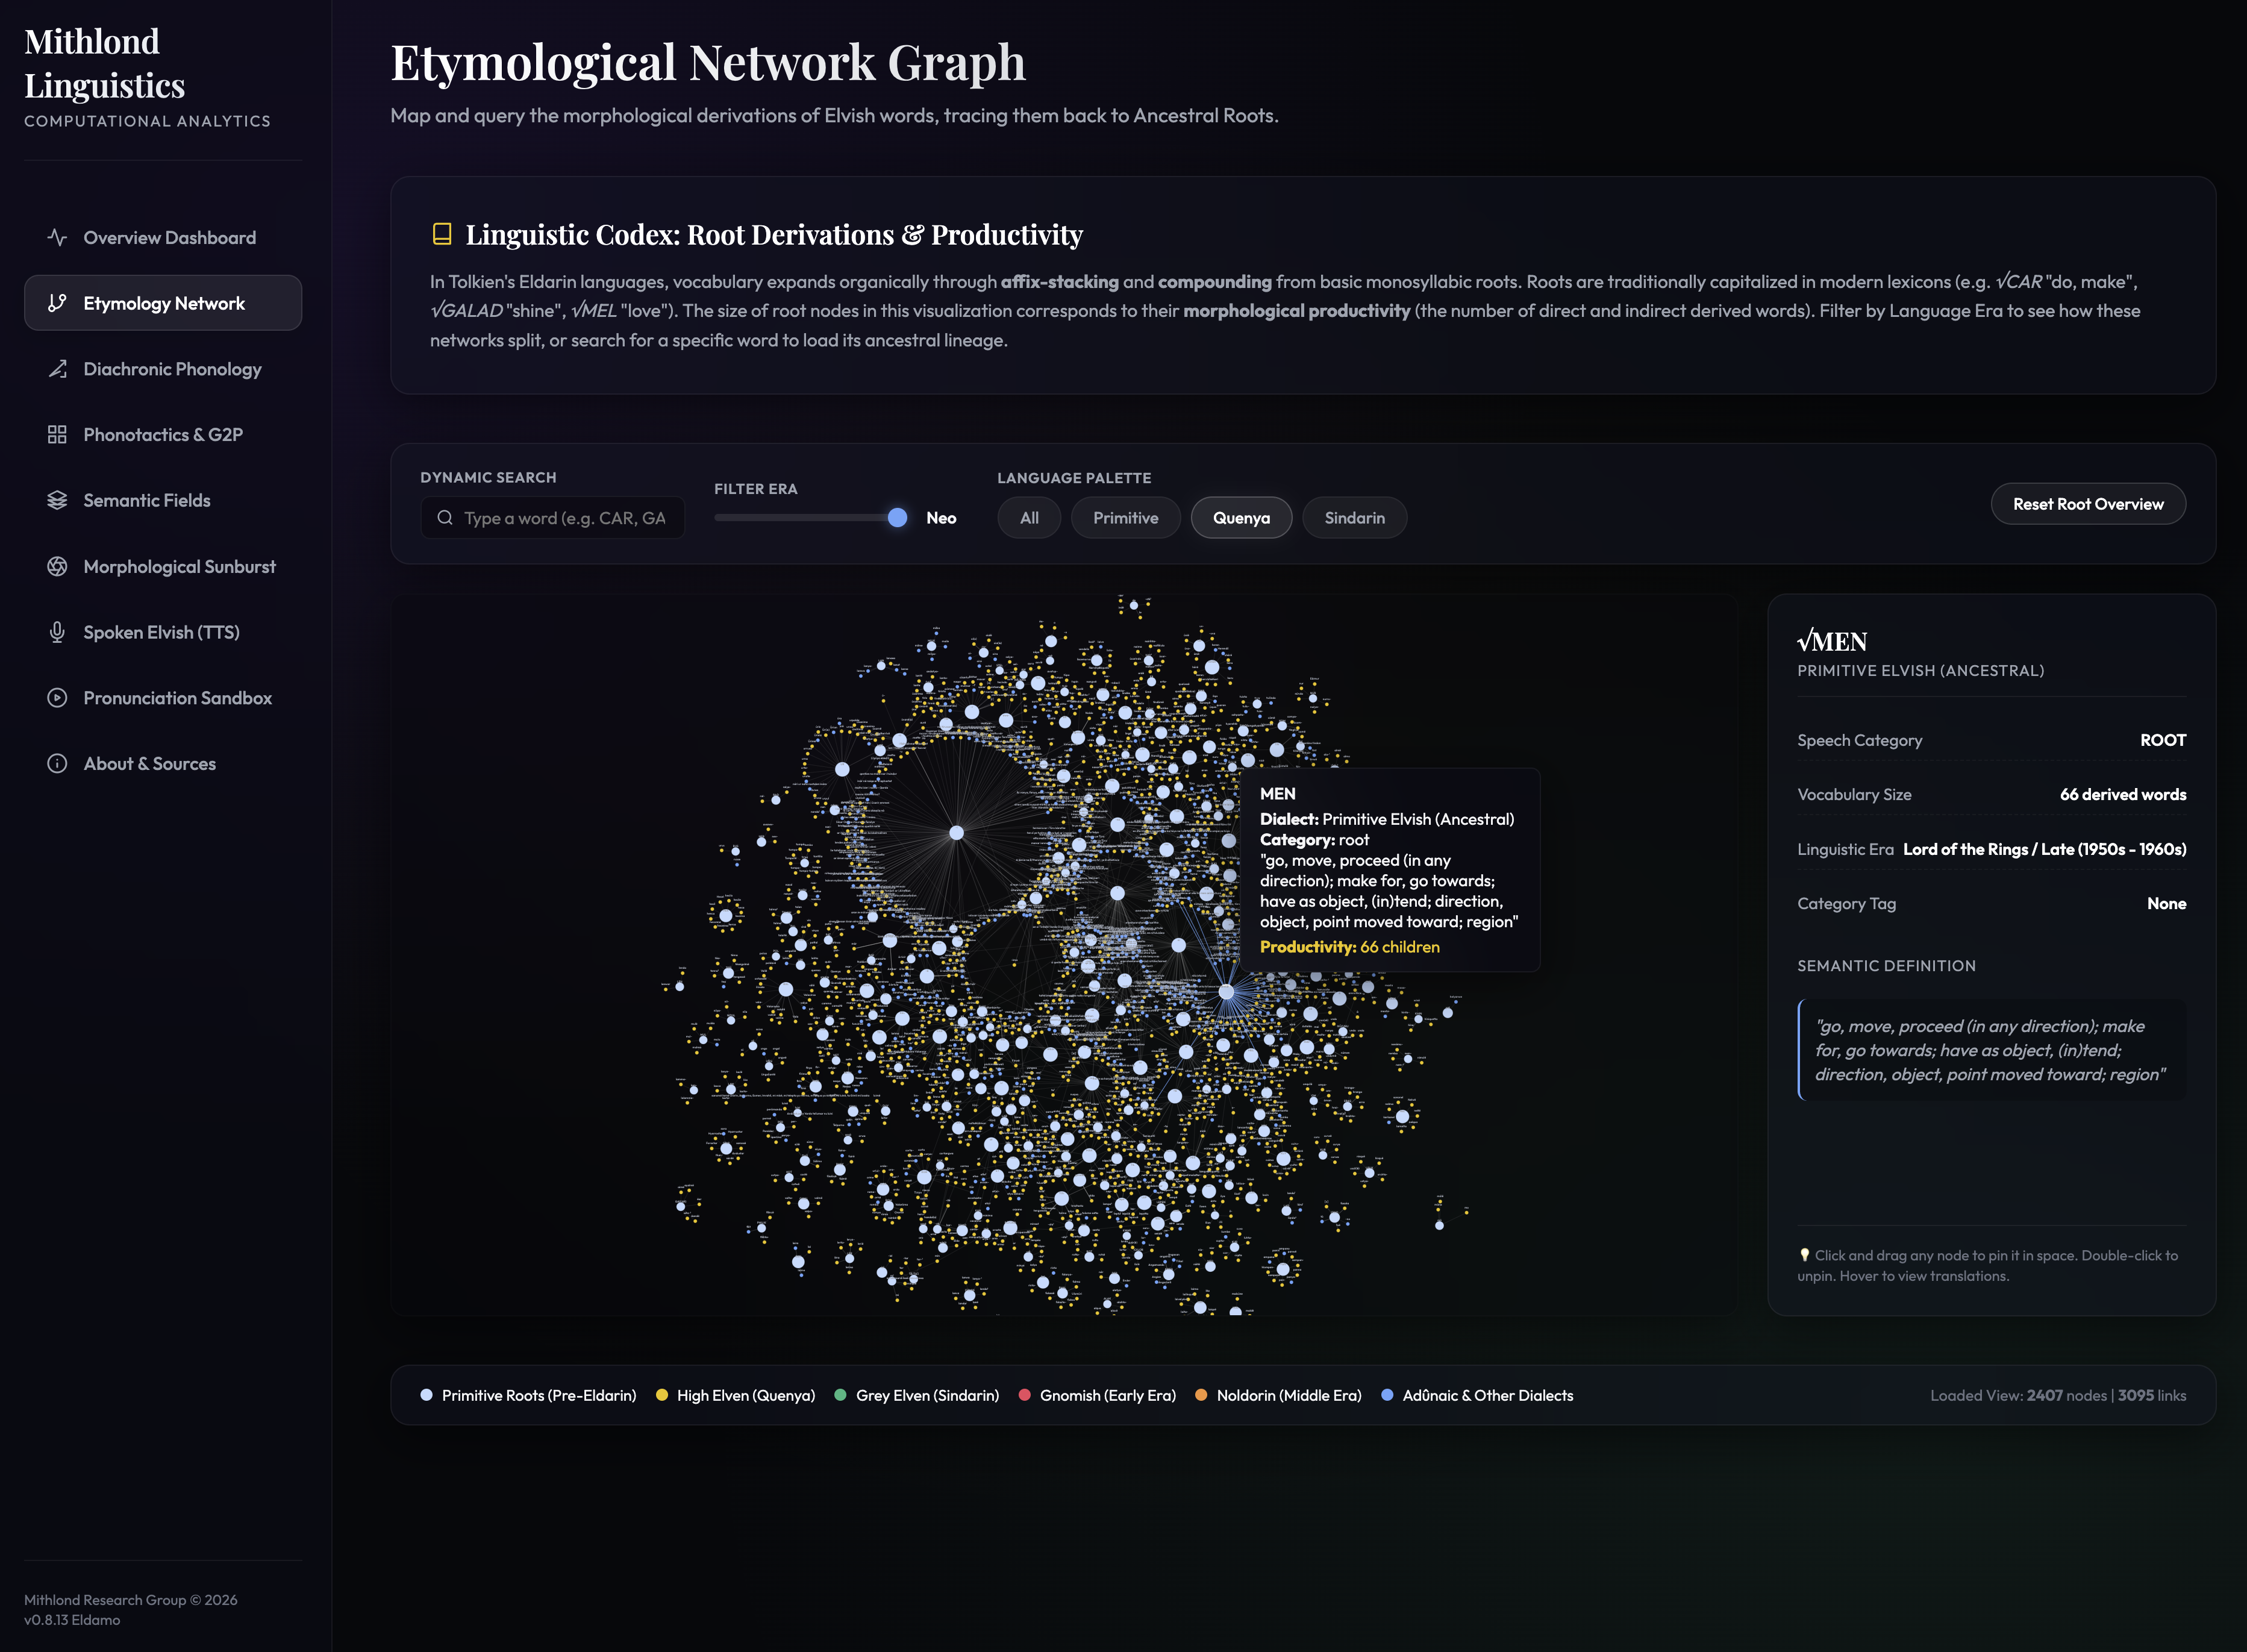The width and height of the screenshot is (2247, 1652).
Task: Click the Reset Root Overview button
Action: click(2088, 504)
